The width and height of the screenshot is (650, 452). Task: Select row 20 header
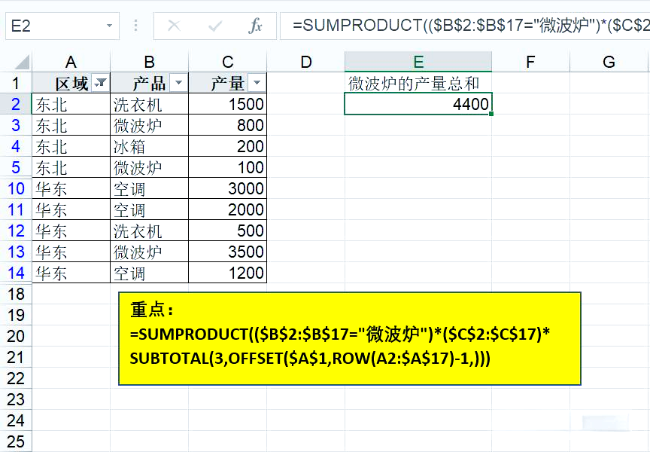pyautogui.click(x=16, y=336)
